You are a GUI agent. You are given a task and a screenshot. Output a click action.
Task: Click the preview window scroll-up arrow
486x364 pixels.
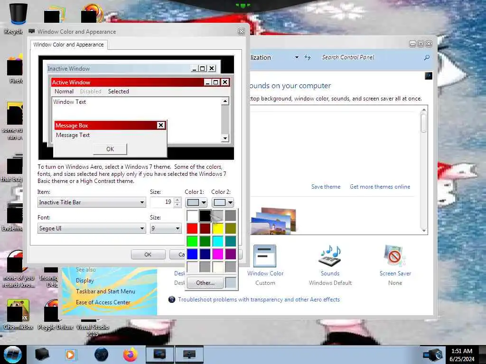[x=225, y=101]
